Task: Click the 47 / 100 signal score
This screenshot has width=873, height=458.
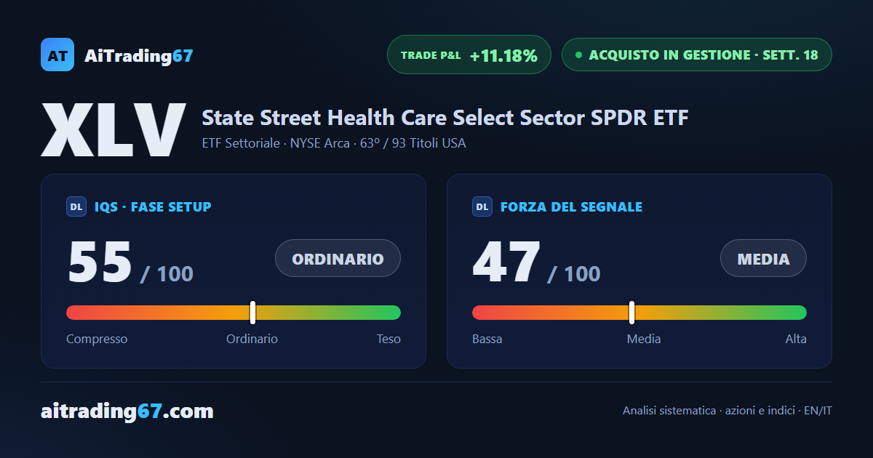Action: pyautogui.click(x=536, y=263)
